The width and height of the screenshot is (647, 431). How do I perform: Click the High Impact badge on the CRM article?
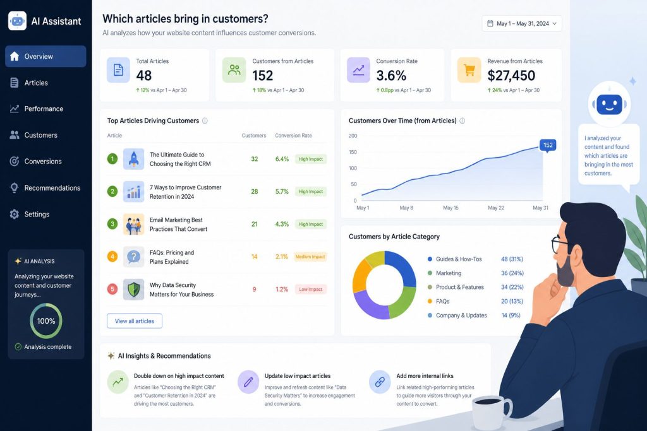(x=311, y=159)
